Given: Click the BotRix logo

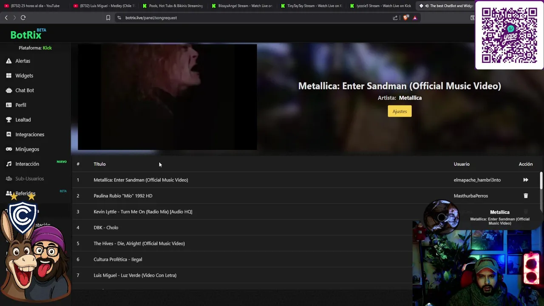Looking at the screenshot, I should point(28,34).
